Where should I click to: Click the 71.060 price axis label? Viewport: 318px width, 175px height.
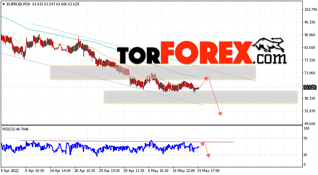[x=310, y=73]
